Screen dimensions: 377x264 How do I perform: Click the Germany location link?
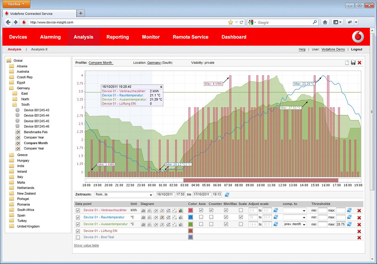pos(154,63)
